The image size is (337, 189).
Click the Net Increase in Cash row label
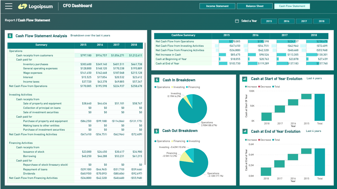point(168,55)
